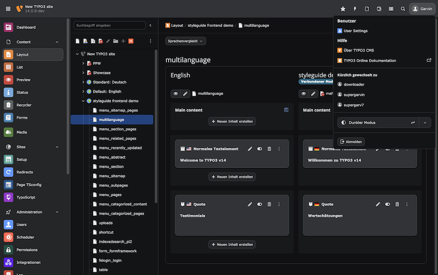Expand the Standard: Deutsch tree node
The width and height of the screenshot is (438, 275).
pyautogui.click(x=83, y=82)
